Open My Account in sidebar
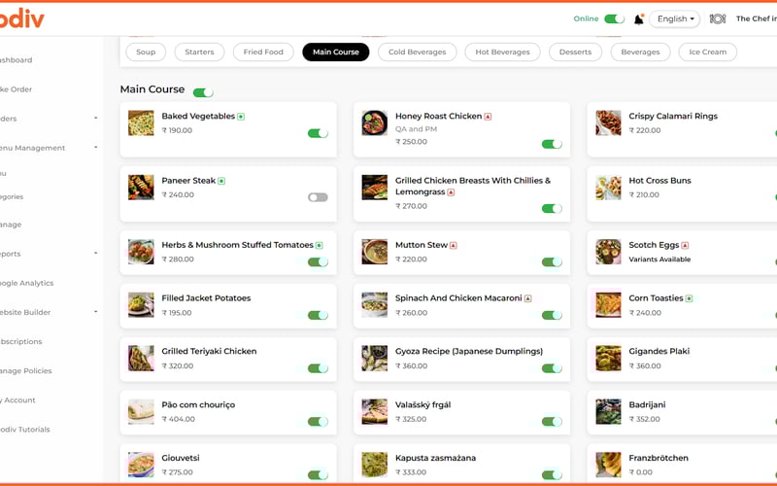 click(17, 399)
